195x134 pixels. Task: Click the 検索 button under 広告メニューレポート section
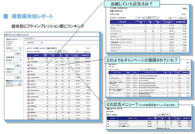pyautogui.click(x=18, y=54)
